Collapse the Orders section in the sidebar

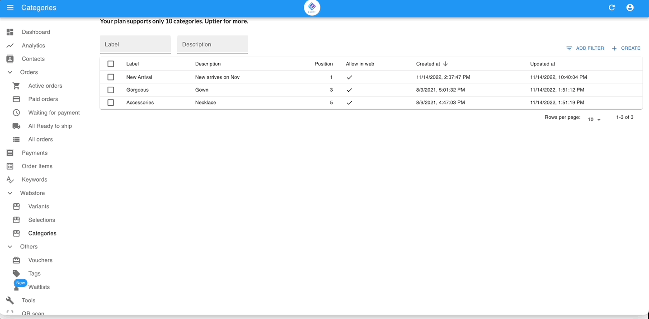[9, 72]
